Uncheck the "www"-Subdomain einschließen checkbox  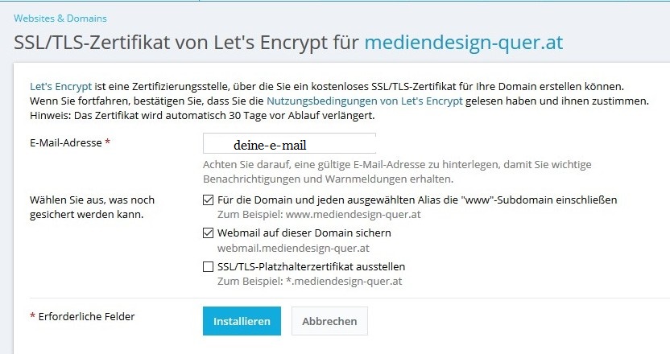point(209,200)
